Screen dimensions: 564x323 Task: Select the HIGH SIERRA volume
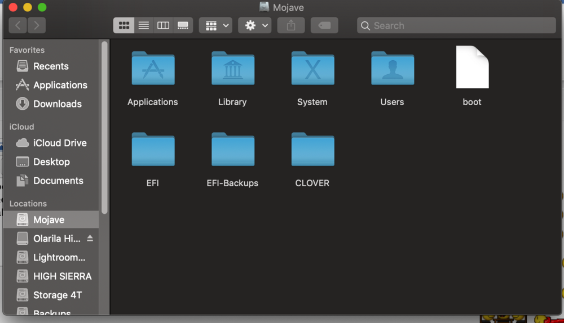click(x=62, y=276)
